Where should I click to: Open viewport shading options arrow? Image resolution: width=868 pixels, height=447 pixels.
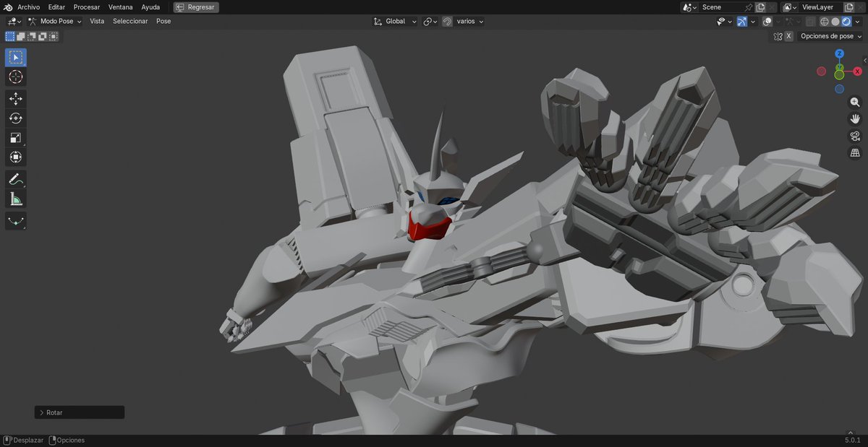(857, 22)
